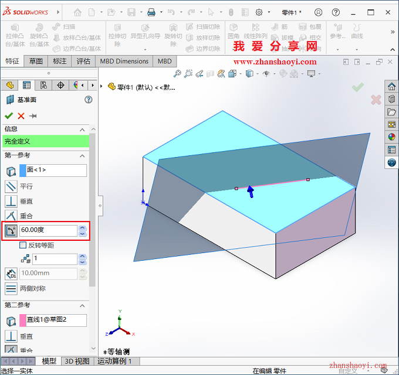Click the green OK checkmark in PropertyManager
Screen dimensions: 399x375
tap(9, 116)
